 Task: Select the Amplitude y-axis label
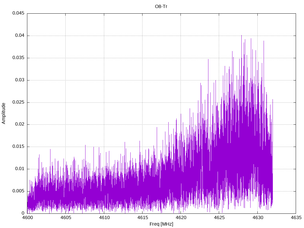click(x=4, y=113)
